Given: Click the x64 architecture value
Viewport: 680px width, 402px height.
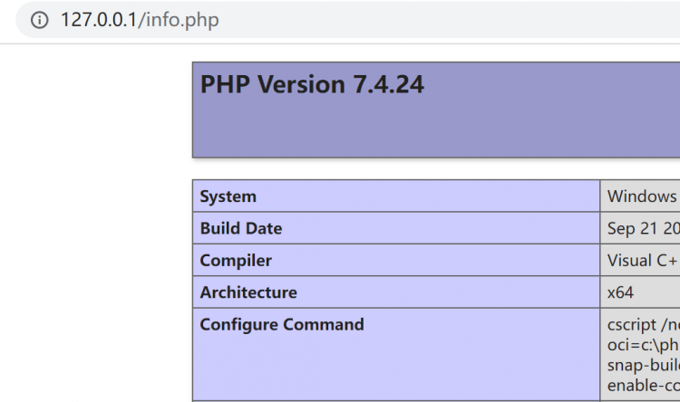Looking at the screenshot, I should tap(621, 292).
